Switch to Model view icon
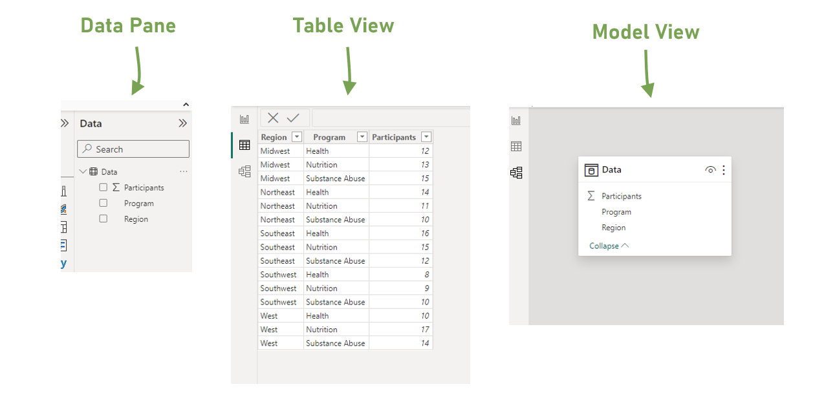 click(x=244, y=171)
